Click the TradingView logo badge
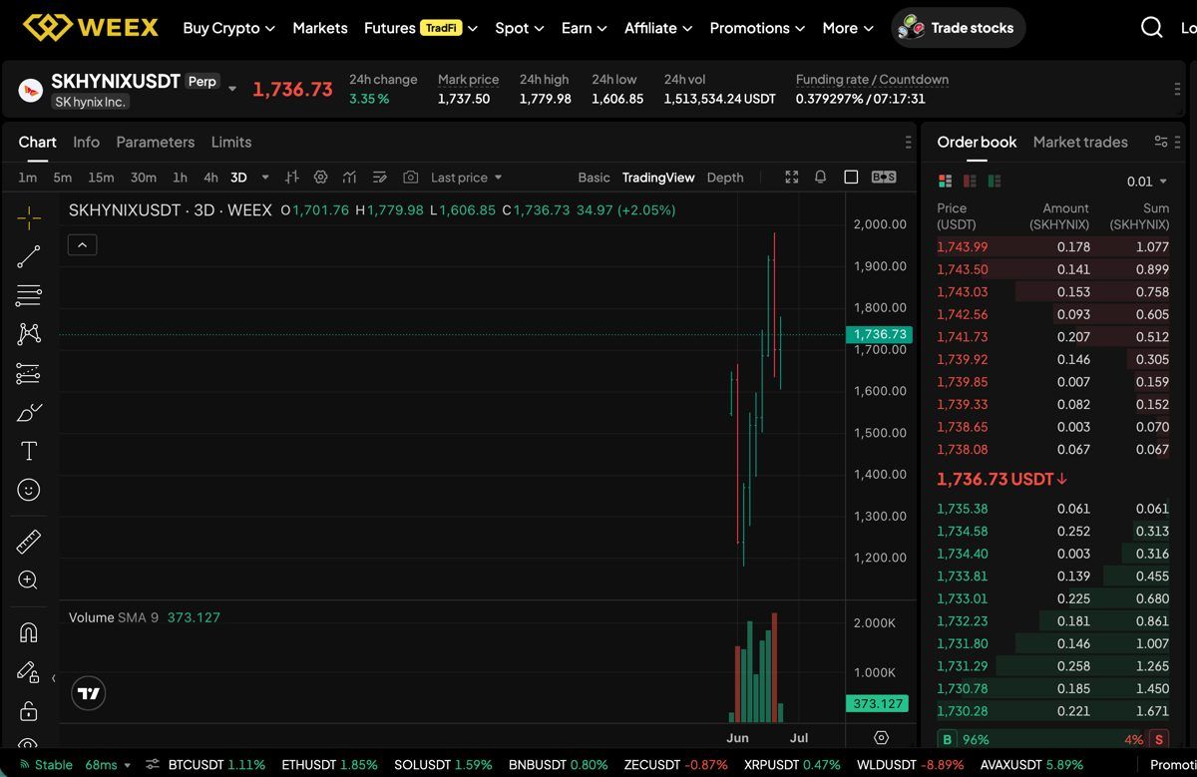1197x777 pixels. [x=89, y=693]
